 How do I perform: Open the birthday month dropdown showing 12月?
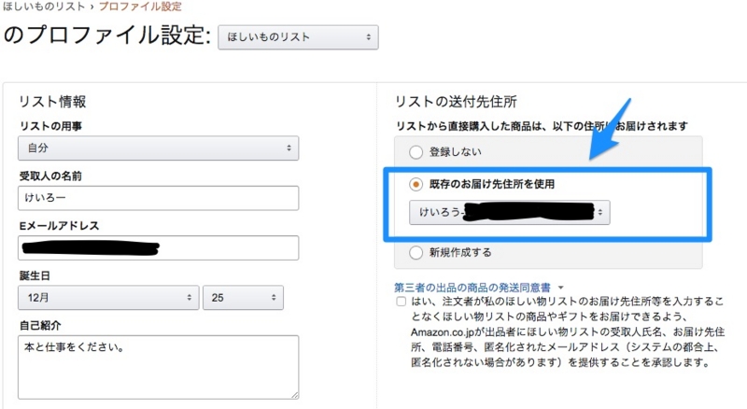(x=108, y=298)
